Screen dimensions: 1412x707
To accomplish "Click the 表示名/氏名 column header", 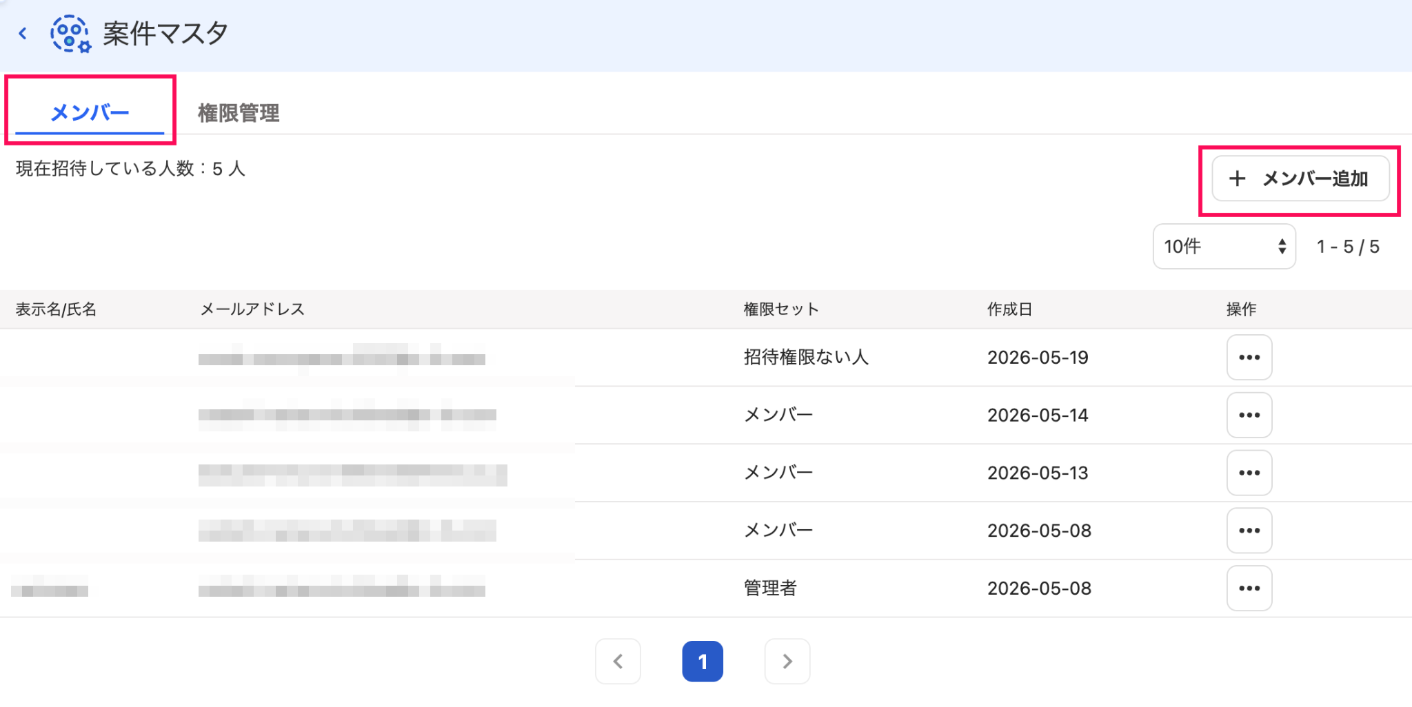I will pos(56,309).
